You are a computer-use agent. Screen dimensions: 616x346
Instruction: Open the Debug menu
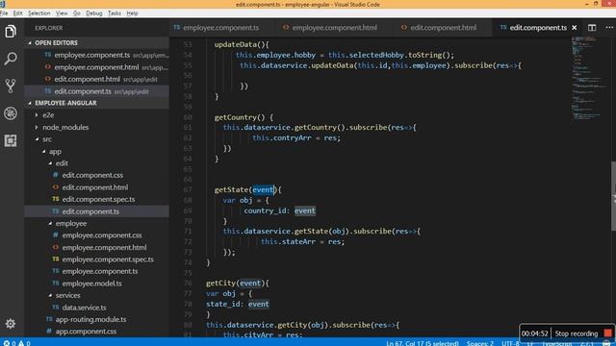click(94, 13)
